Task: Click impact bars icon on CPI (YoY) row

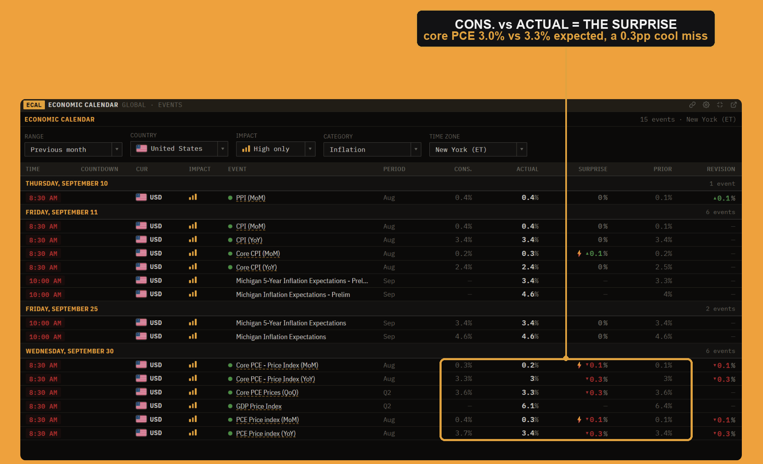Action: pyautogui.click(x=193, y=239)
